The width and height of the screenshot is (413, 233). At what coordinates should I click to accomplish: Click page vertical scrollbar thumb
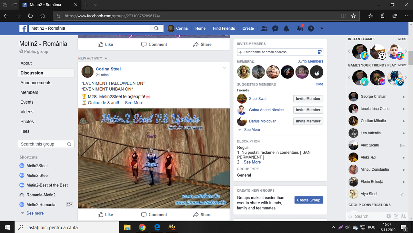click(x=410, y=58)
